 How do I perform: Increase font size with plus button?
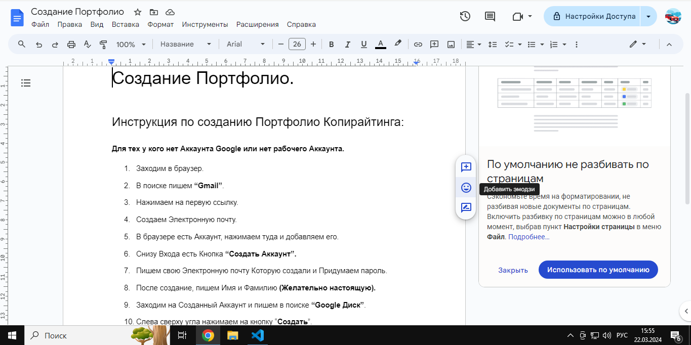point(313,44)
